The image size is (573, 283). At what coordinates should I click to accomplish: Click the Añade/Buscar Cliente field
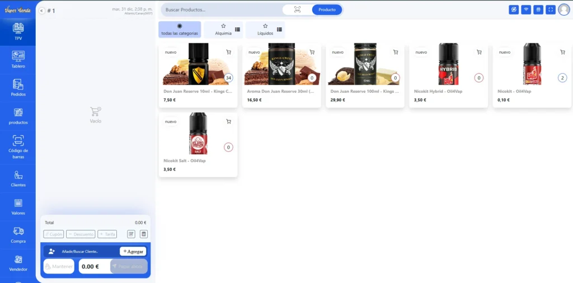[x=80, y=251]
